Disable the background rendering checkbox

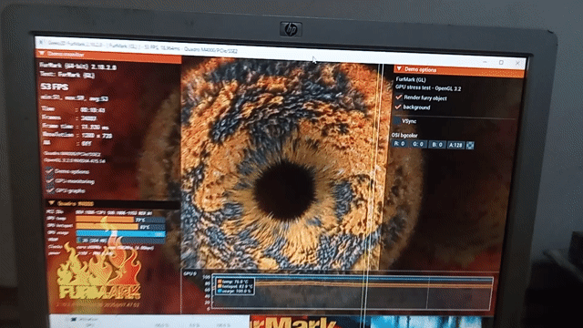398,108
